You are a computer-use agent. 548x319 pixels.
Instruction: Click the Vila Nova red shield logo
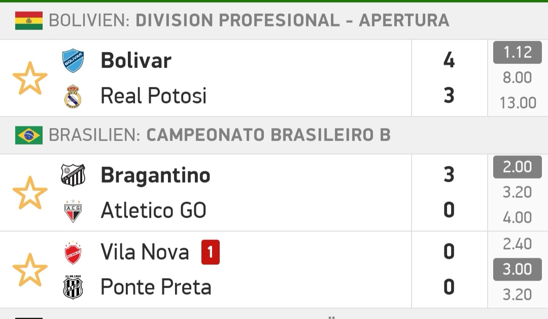coord(73,252)
